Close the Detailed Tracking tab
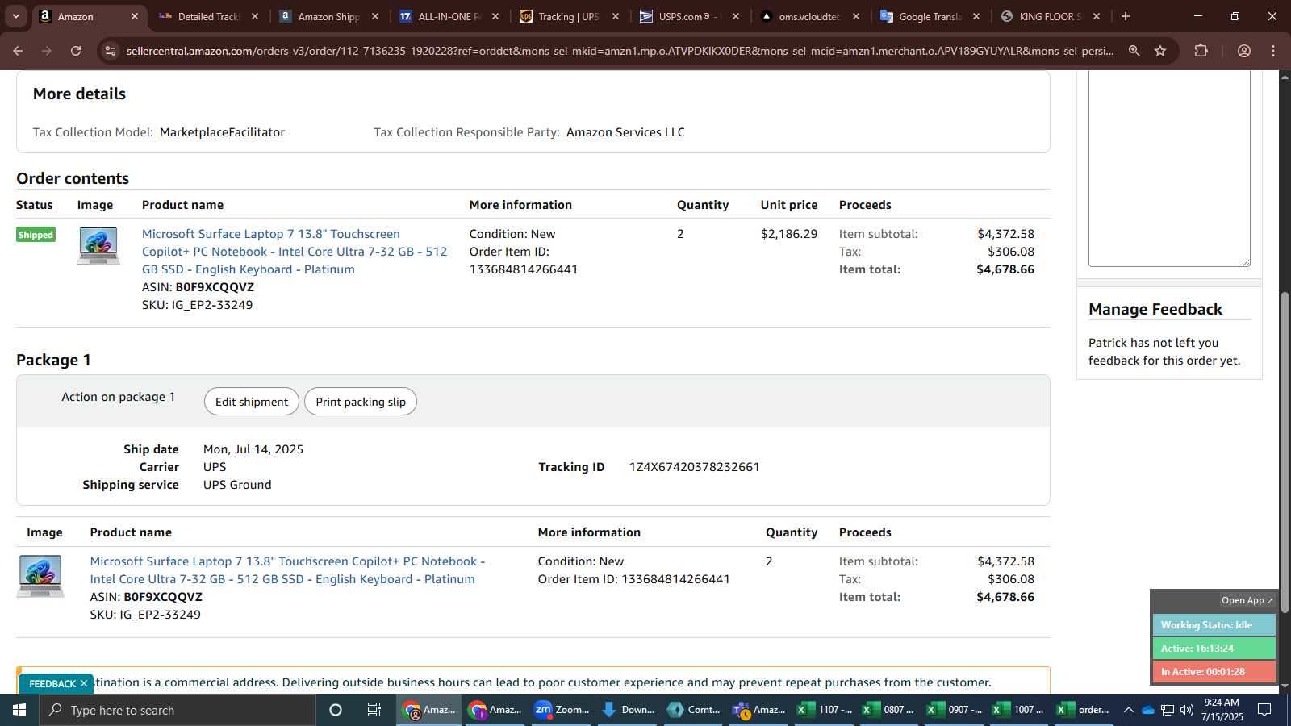The image size is (1291, 726). 255,16
